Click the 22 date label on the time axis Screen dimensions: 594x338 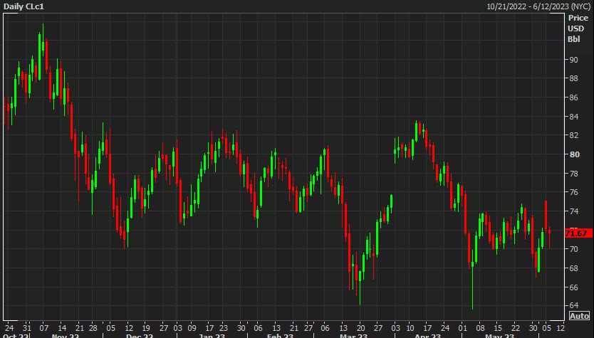(516, 328)
